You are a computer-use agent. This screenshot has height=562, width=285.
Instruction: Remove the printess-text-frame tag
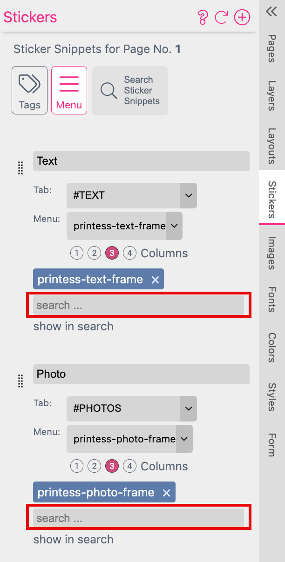155,280
